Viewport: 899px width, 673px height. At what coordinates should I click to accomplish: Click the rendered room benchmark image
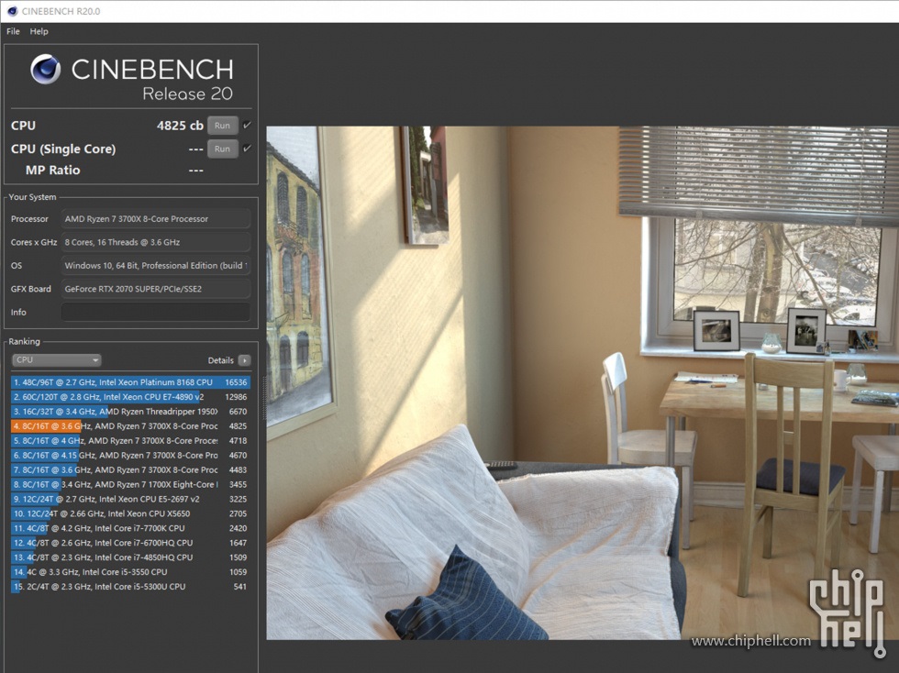(x=583, y=383)
